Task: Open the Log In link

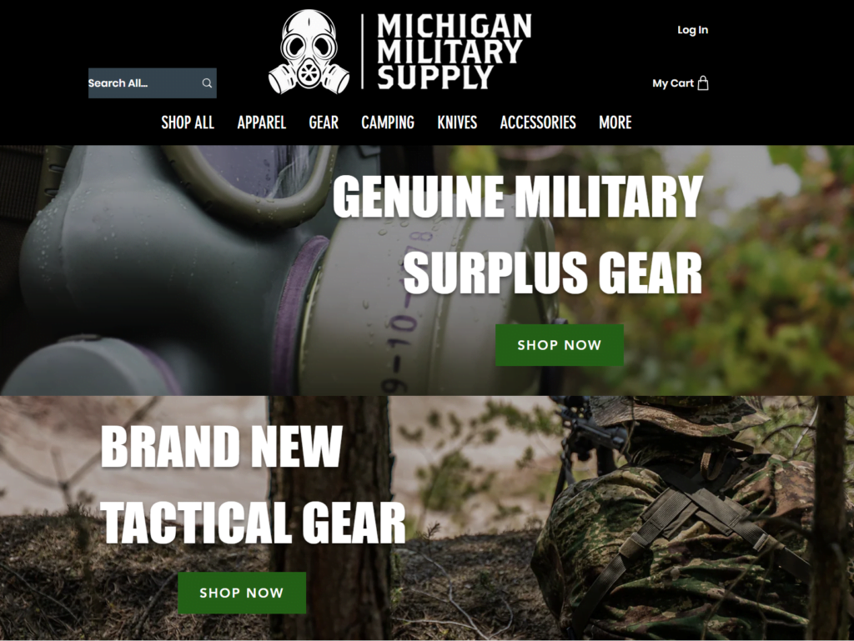Action: 692,30
